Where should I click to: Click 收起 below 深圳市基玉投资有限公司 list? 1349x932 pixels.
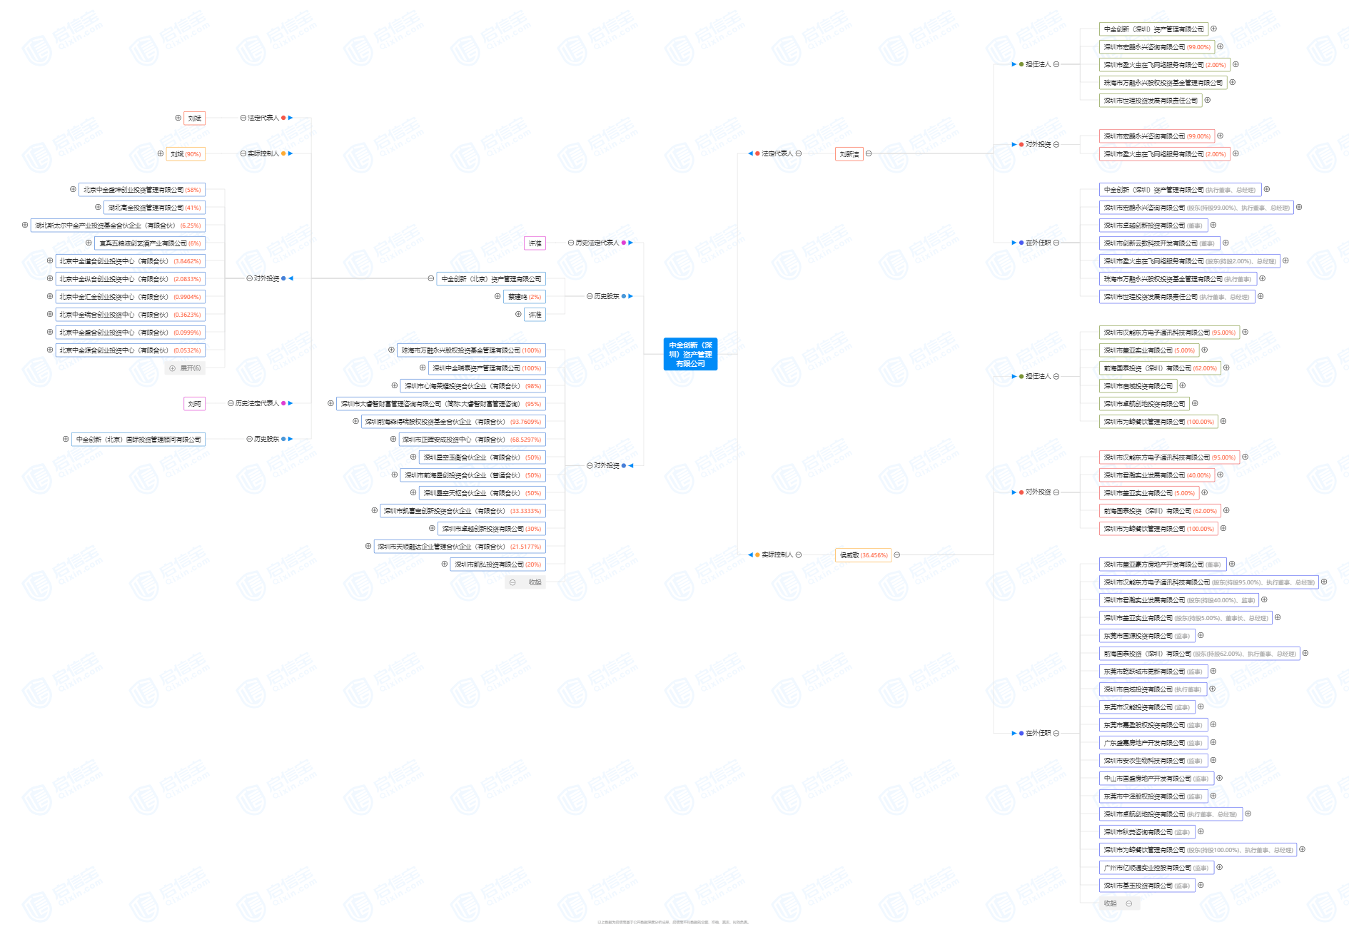1119,903
